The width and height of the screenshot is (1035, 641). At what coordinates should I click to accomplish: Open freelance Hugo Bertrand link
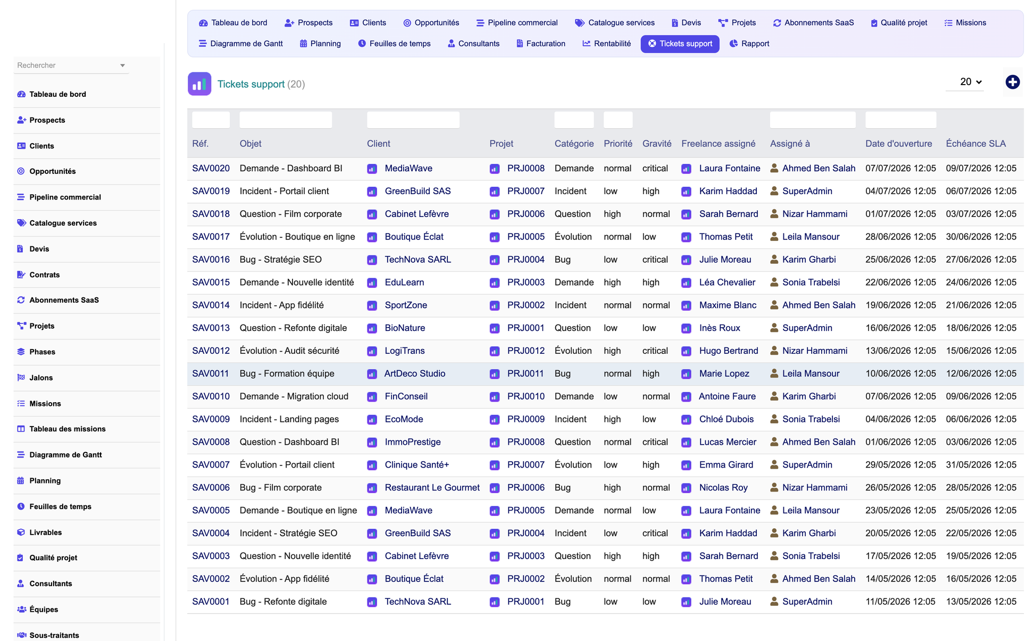tap(728, 351)
